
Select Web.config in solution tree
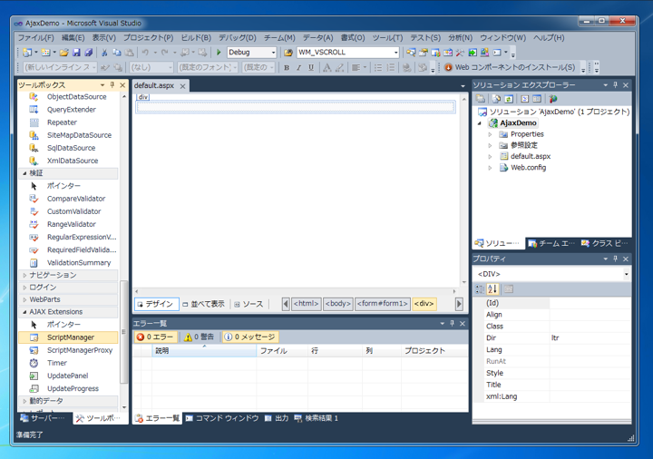[x=528, y=168]
